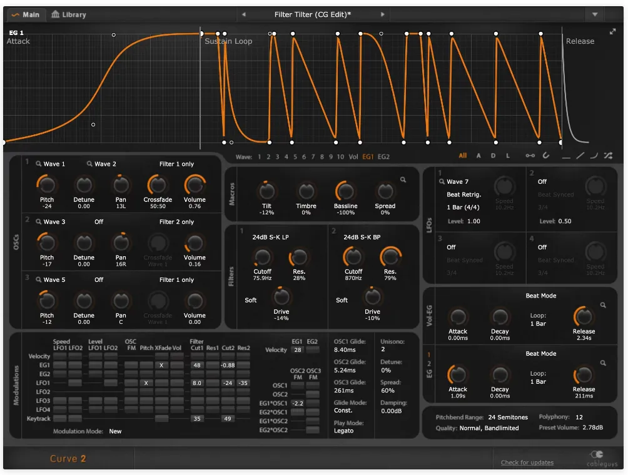Click the Unisono value '2'
The height and width of the screenshot is (475, 628).
click(x=383, y=349)
